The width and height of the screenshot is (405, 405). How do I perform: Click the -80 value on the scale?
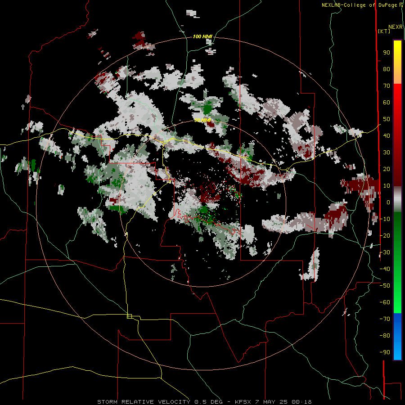click(x=385, y=336)
